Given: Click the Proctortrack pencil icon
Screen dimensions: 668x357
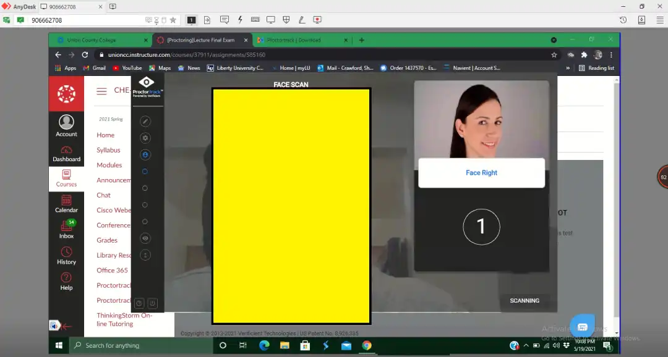Looking at the screenshot, I should 145,122.
